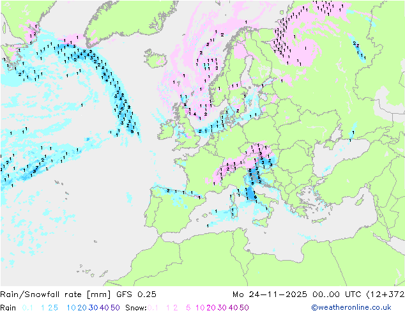Pick the Snow legend 5 value
This screenshot has height=313, width=405.
[188, 308]
